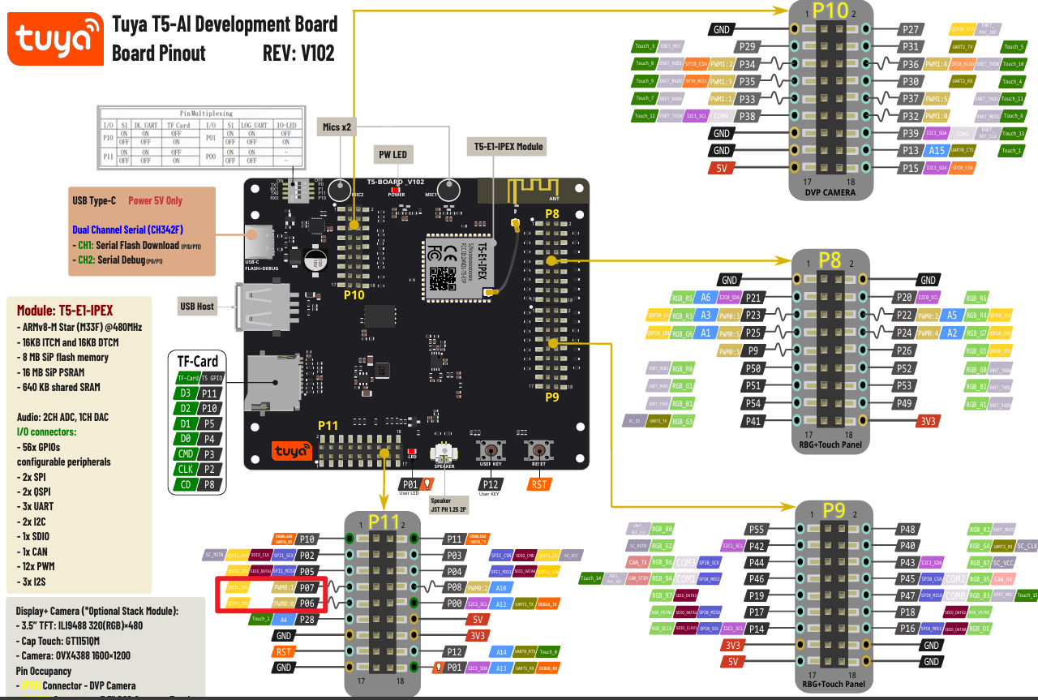The image size is (1038, 700).
Task: Click the 'P12' label under the USER KEY button
Action: [x=490, y=484]
